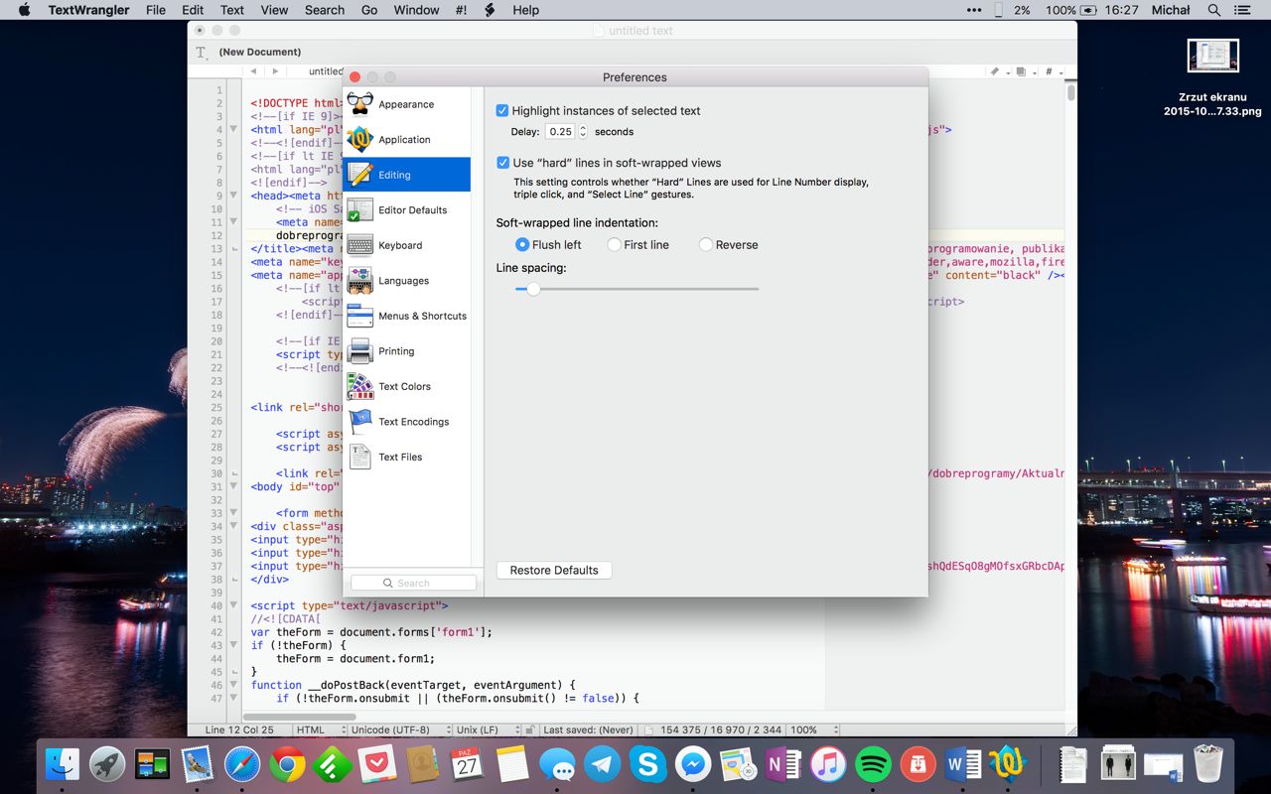This screenshot has height=794, width=1271.
Task: Open the Keyboard preferences pane
Action: tap(406, 245)
